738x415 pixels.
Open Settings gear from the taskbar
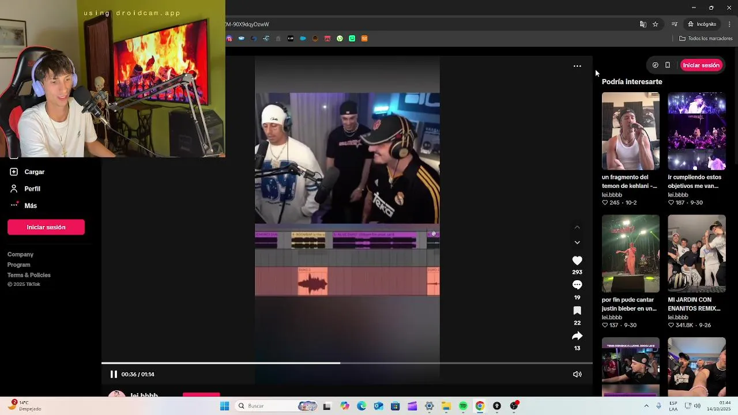[x=429, y=406]
